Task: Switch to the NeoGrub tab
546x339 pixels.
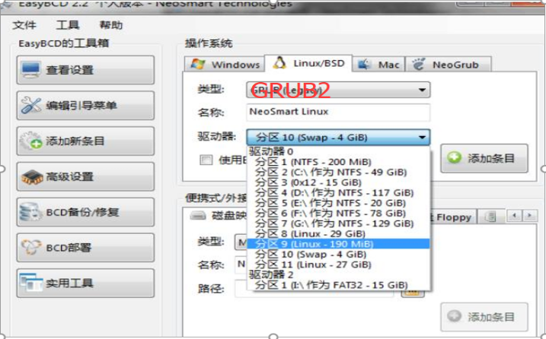Action: pyautogui.click(x=449, y=65)
